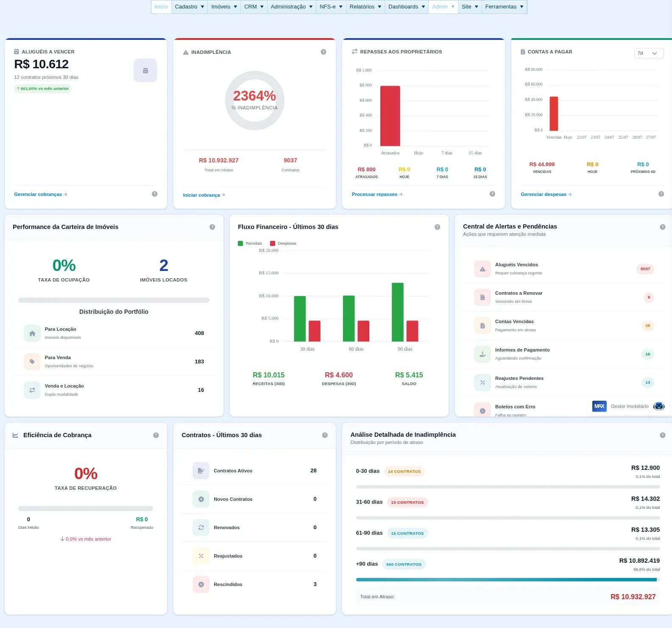The image size is (672, 628).
Task: Expand the Relatórios dropdown menu
Action: click(x=365, y=7)
